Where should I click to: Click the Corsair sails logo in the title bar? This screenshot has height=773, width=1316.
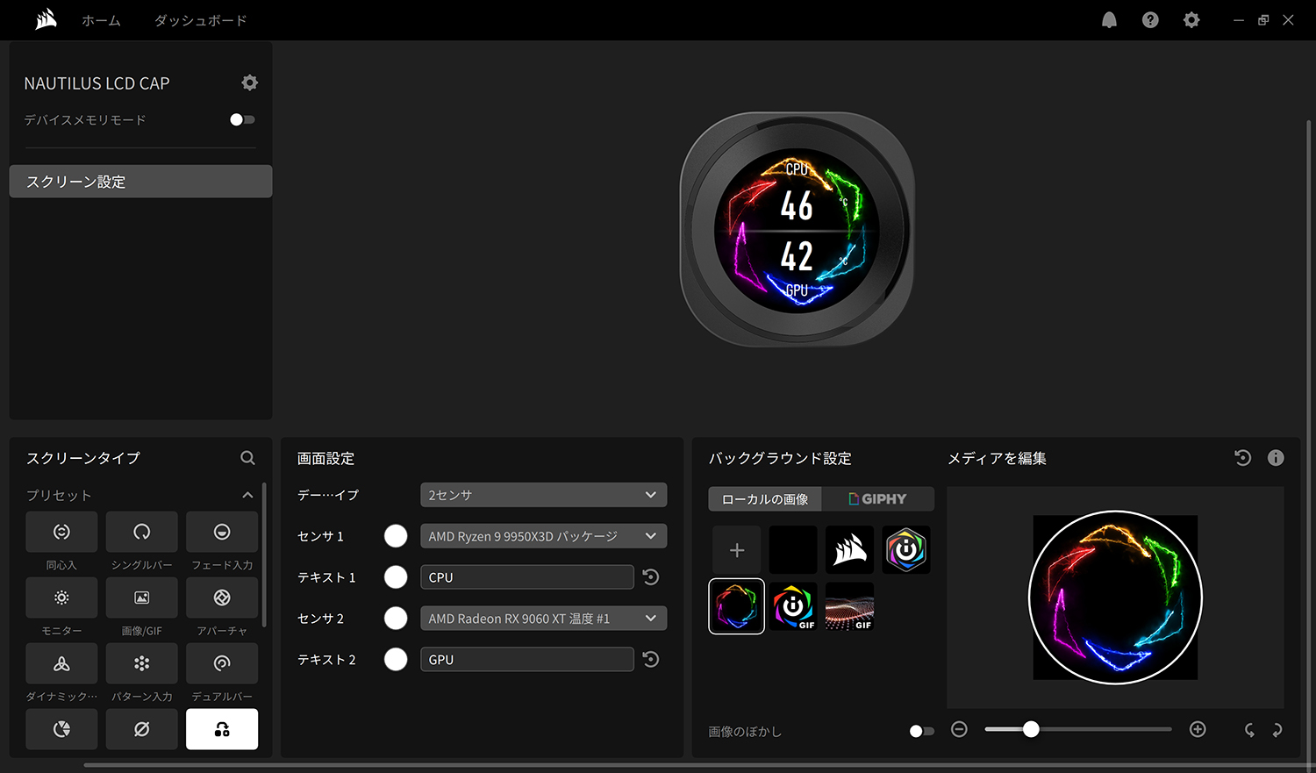pos(46,19)
